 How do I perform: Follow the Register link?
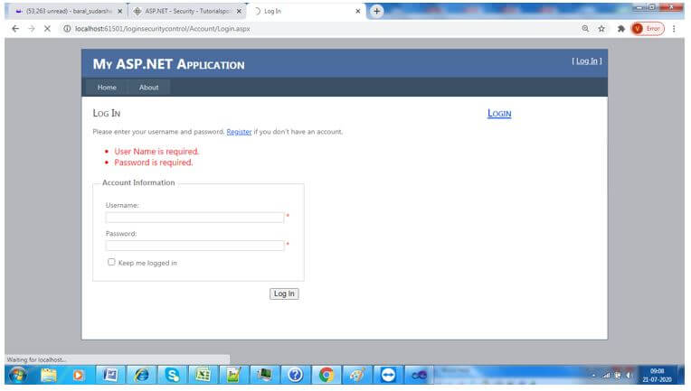point(239,132)
